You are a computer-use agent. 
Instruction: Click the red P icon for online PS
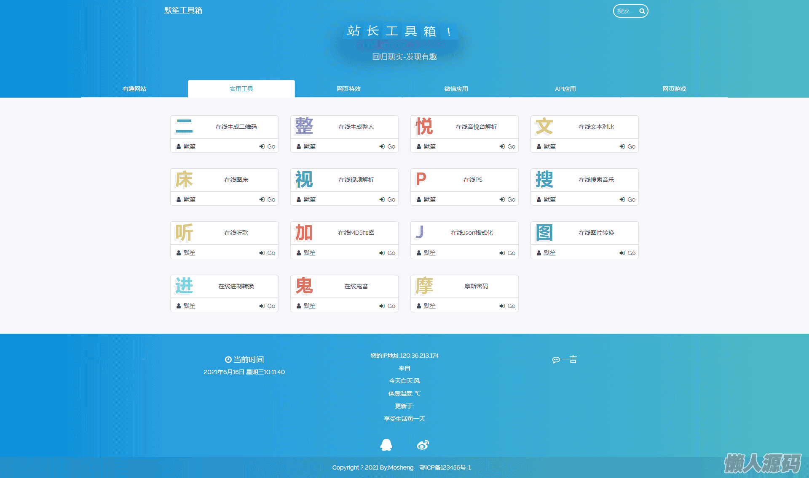[421, 180]
